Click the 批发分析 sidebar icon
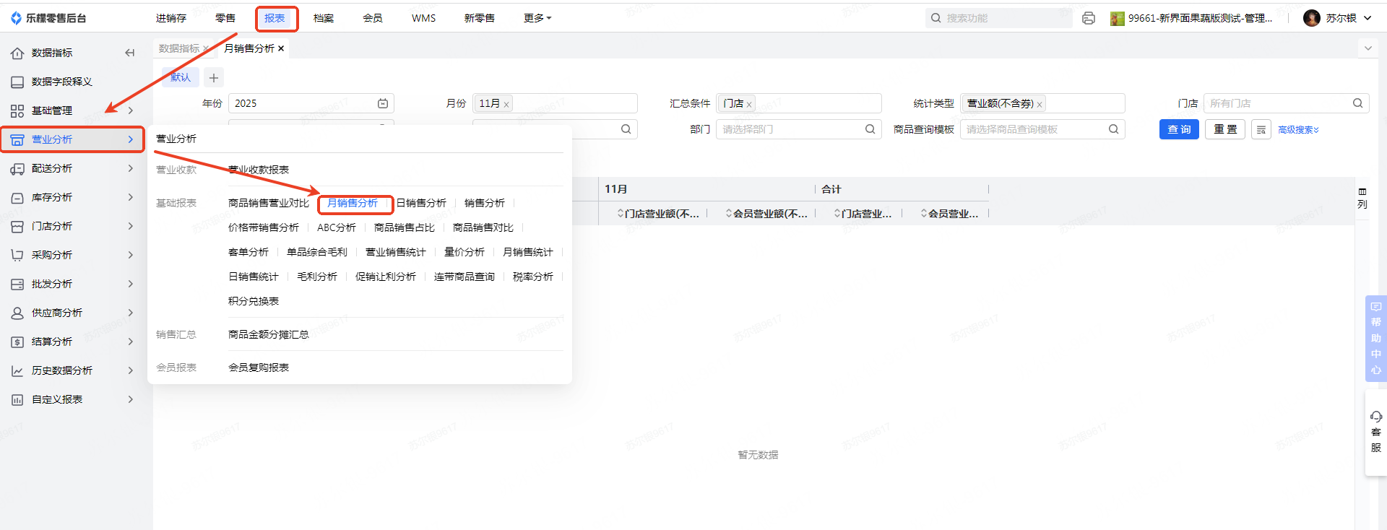Viewport: 1387px width, 530px height. pyautogui.click(x=17, y=284)
